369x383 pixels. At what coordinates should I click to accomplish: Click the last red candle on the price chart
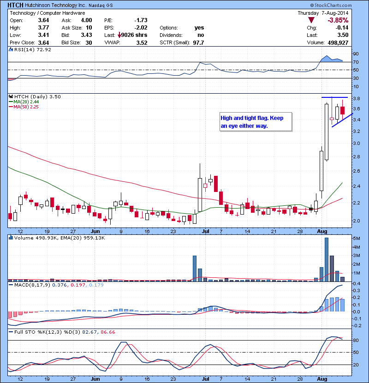(x=342, y=110)
